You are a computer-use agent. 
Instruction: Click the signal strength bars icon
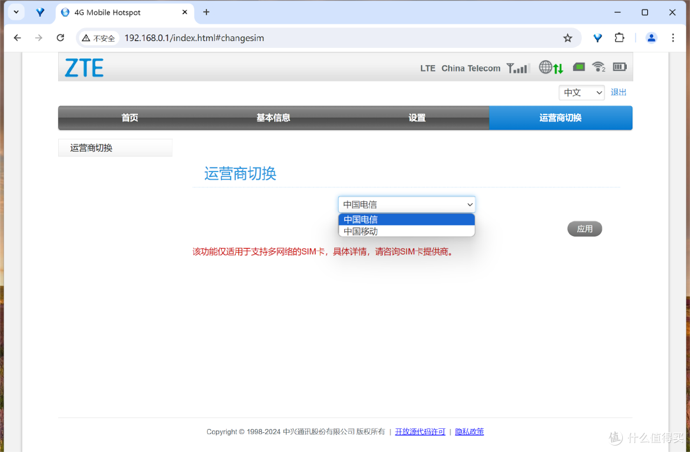click(x=517, y=68)
